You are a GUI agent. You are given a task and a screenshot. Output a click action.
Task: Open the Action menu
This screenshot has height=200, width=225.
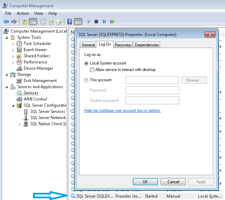pyautogui.click(x=23, y=13)
